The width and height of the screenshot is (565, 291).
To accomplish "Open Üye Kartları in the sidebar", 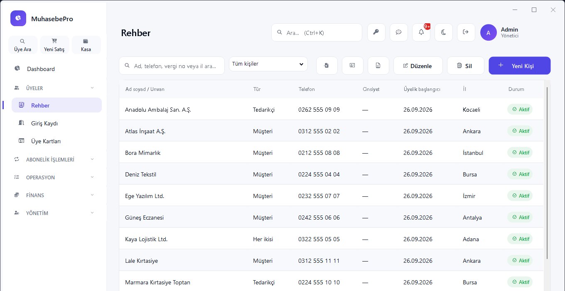I will tap(56, 141).
